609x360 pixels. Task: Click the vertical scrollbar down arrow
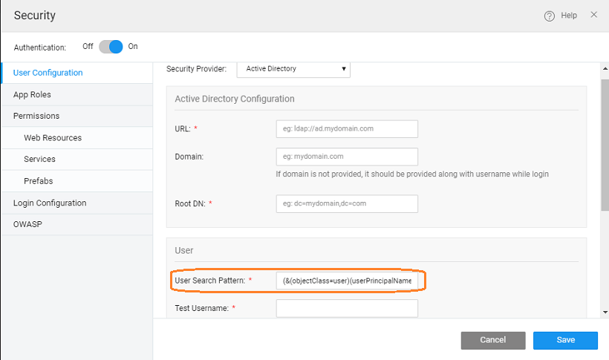(605, 312)
